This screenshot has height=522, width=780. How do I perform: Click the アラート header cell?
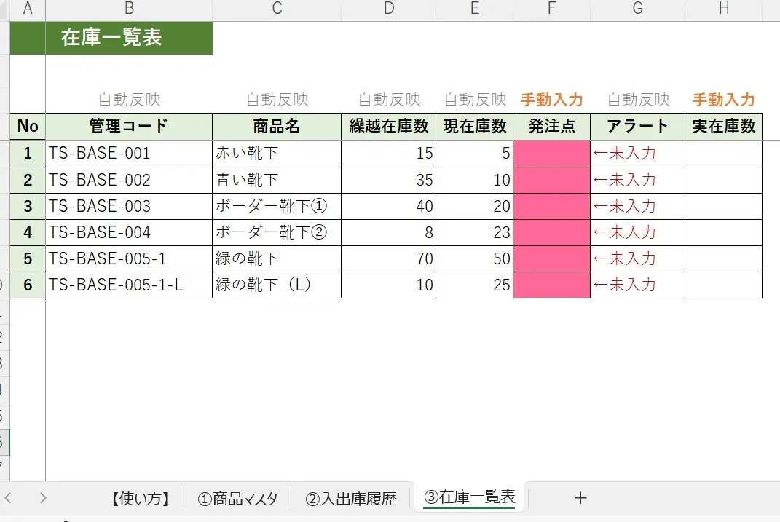(x=638, y=126)
